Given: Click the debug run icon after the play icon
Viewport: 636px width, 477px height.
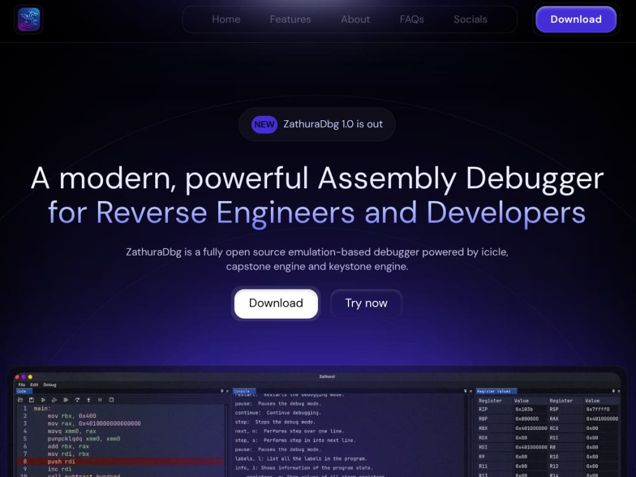Looking at the screenshot, I should point(54,400).
